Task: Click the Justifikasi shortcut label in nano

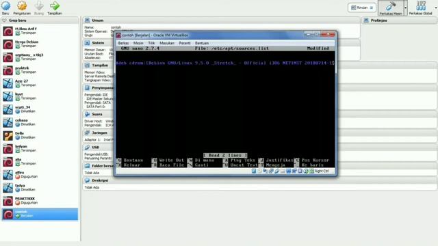Action: (279, 161)
